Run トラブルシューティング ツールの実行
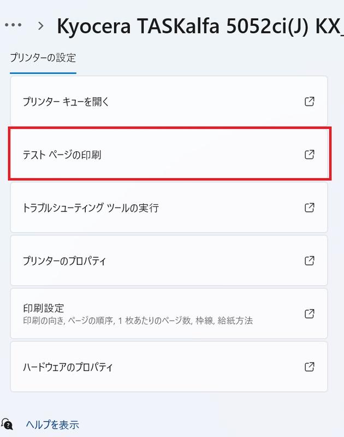The width and height of the screenshot is (344, 437). point(164,208)
